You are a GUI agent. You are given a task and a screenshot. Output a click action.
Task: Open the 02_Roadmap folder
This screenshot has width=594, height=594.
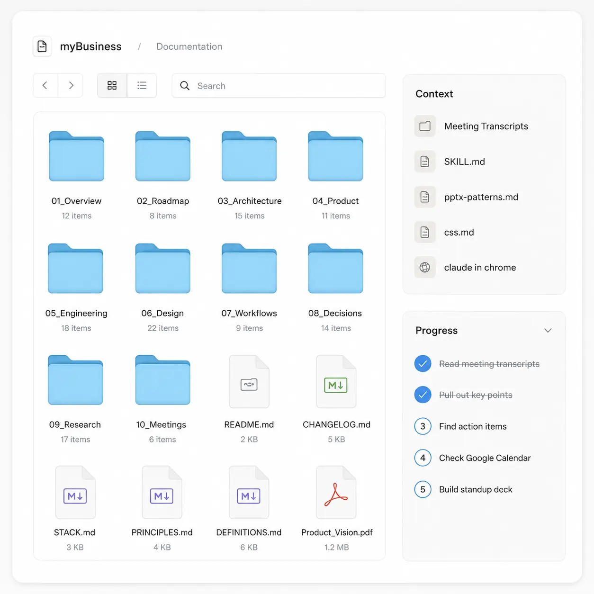163,156
